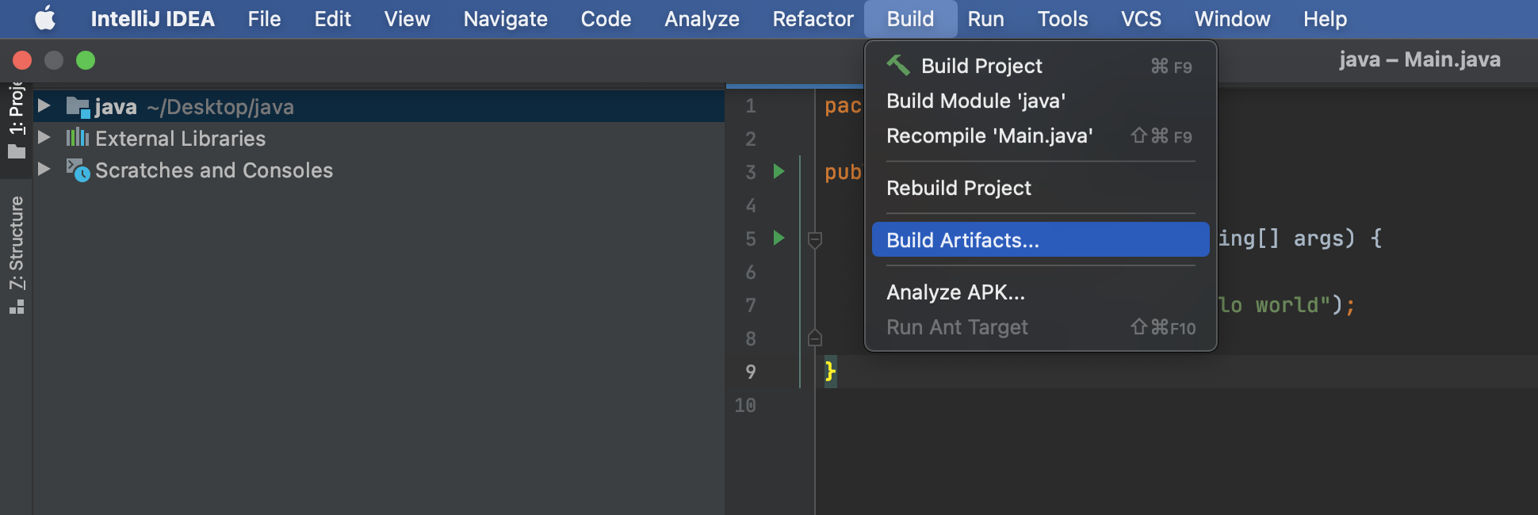This screenshot has height=515, width=1538.
Task: Collapse the method fold marker on line 5
Action: pos(814,239)
